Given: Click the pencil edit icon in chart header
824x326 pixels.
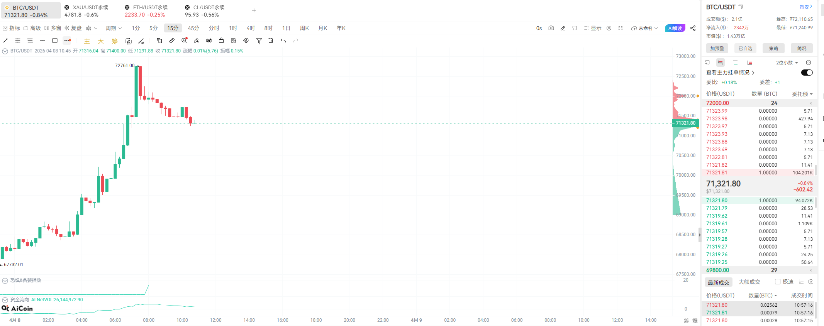Looking at the screenshot, I should [x=563, y=28].
